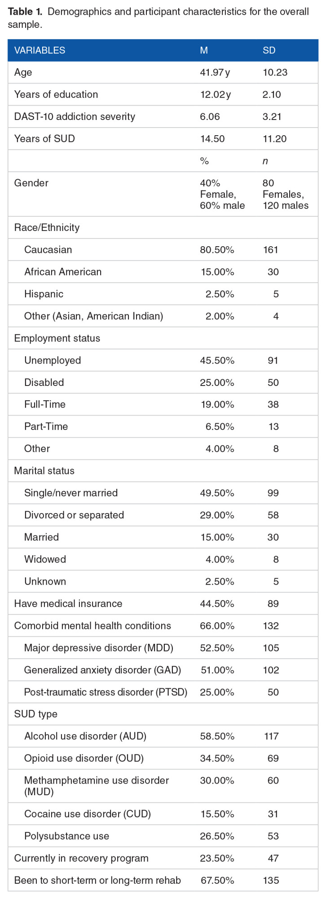The width and height of the screenshot is (326, 899).
Task: Click the Marital status section heading
Action: click(x=44, y=470)
